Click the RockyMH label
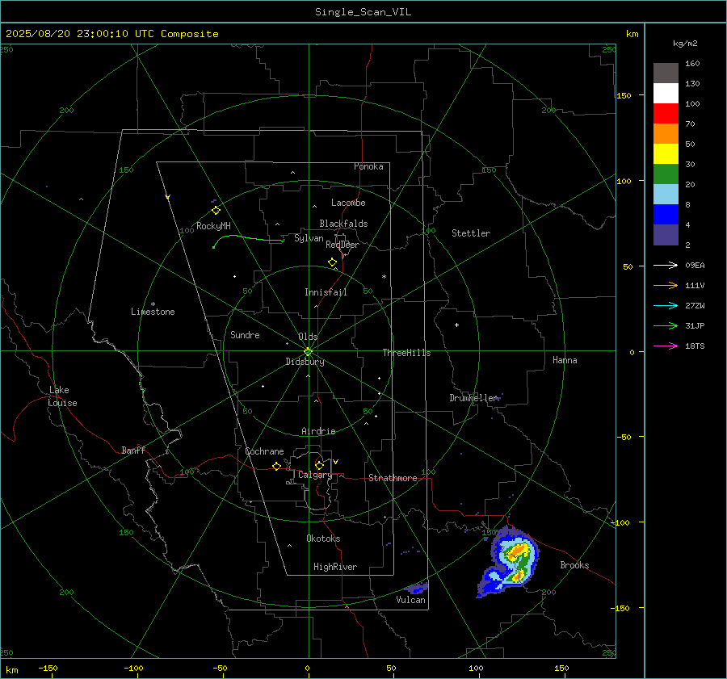The height and width of the screenshot is (679, 727). coord(213,226)
